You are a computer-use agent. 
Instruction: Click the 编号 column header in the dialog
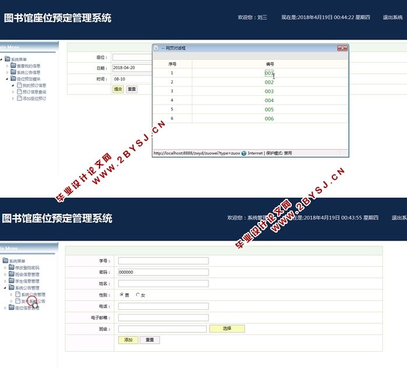pyautogui.click(x=270, y=64)
